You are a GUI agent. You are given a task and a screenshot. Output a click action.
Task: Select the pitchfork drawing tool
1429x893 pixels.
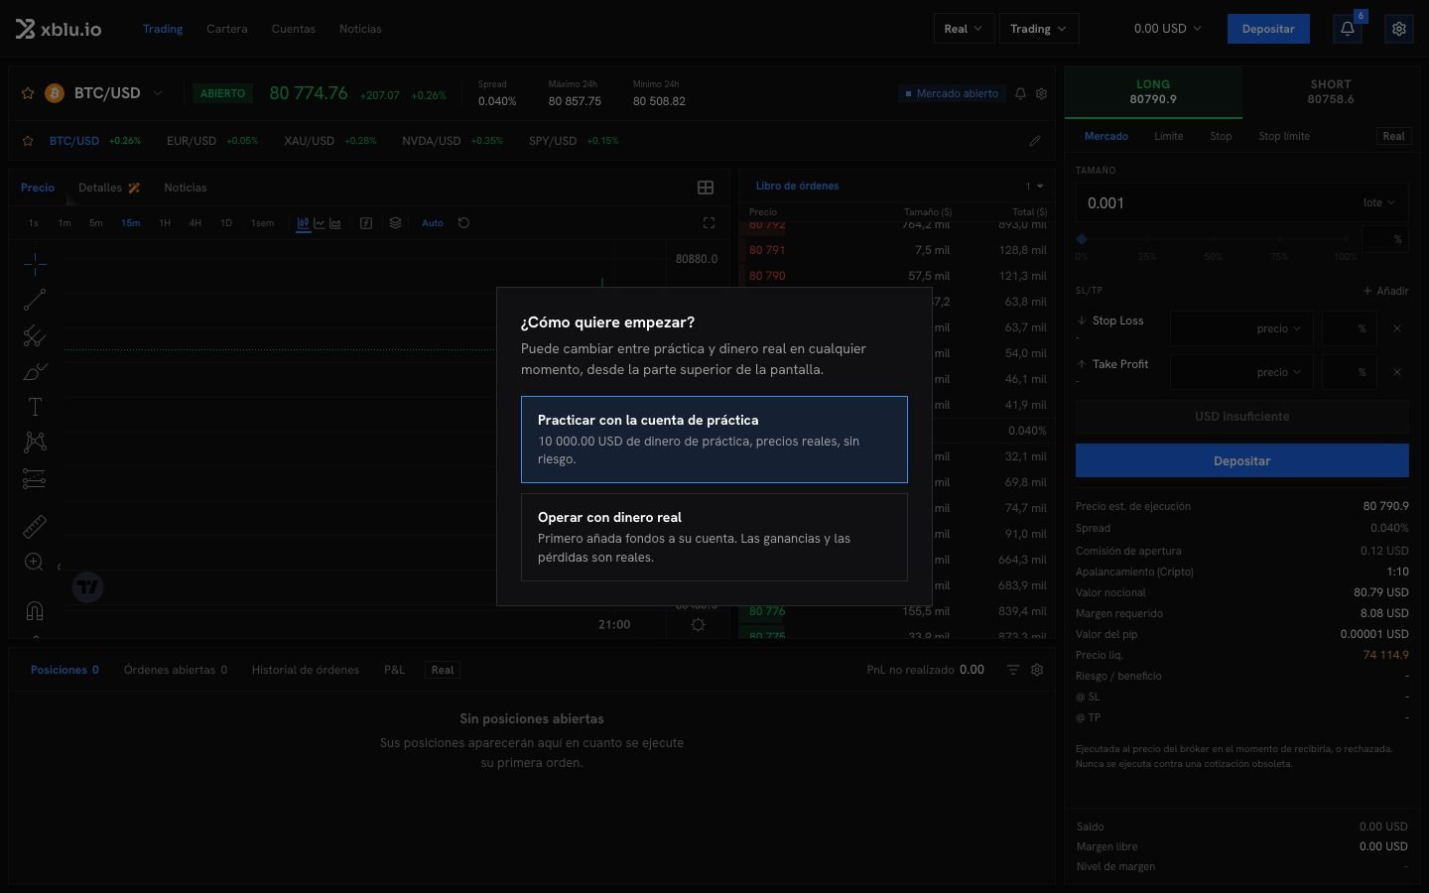point(35,335)
